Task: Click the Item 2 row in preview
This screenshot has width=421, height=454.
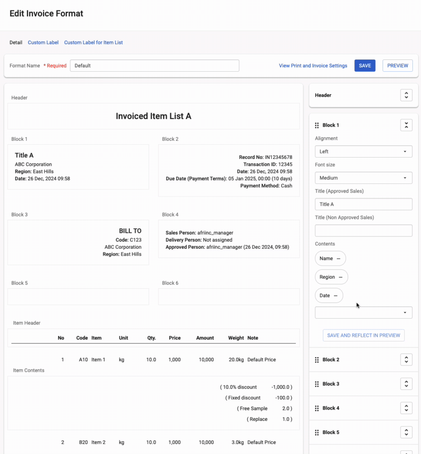Action: (153, 442)
